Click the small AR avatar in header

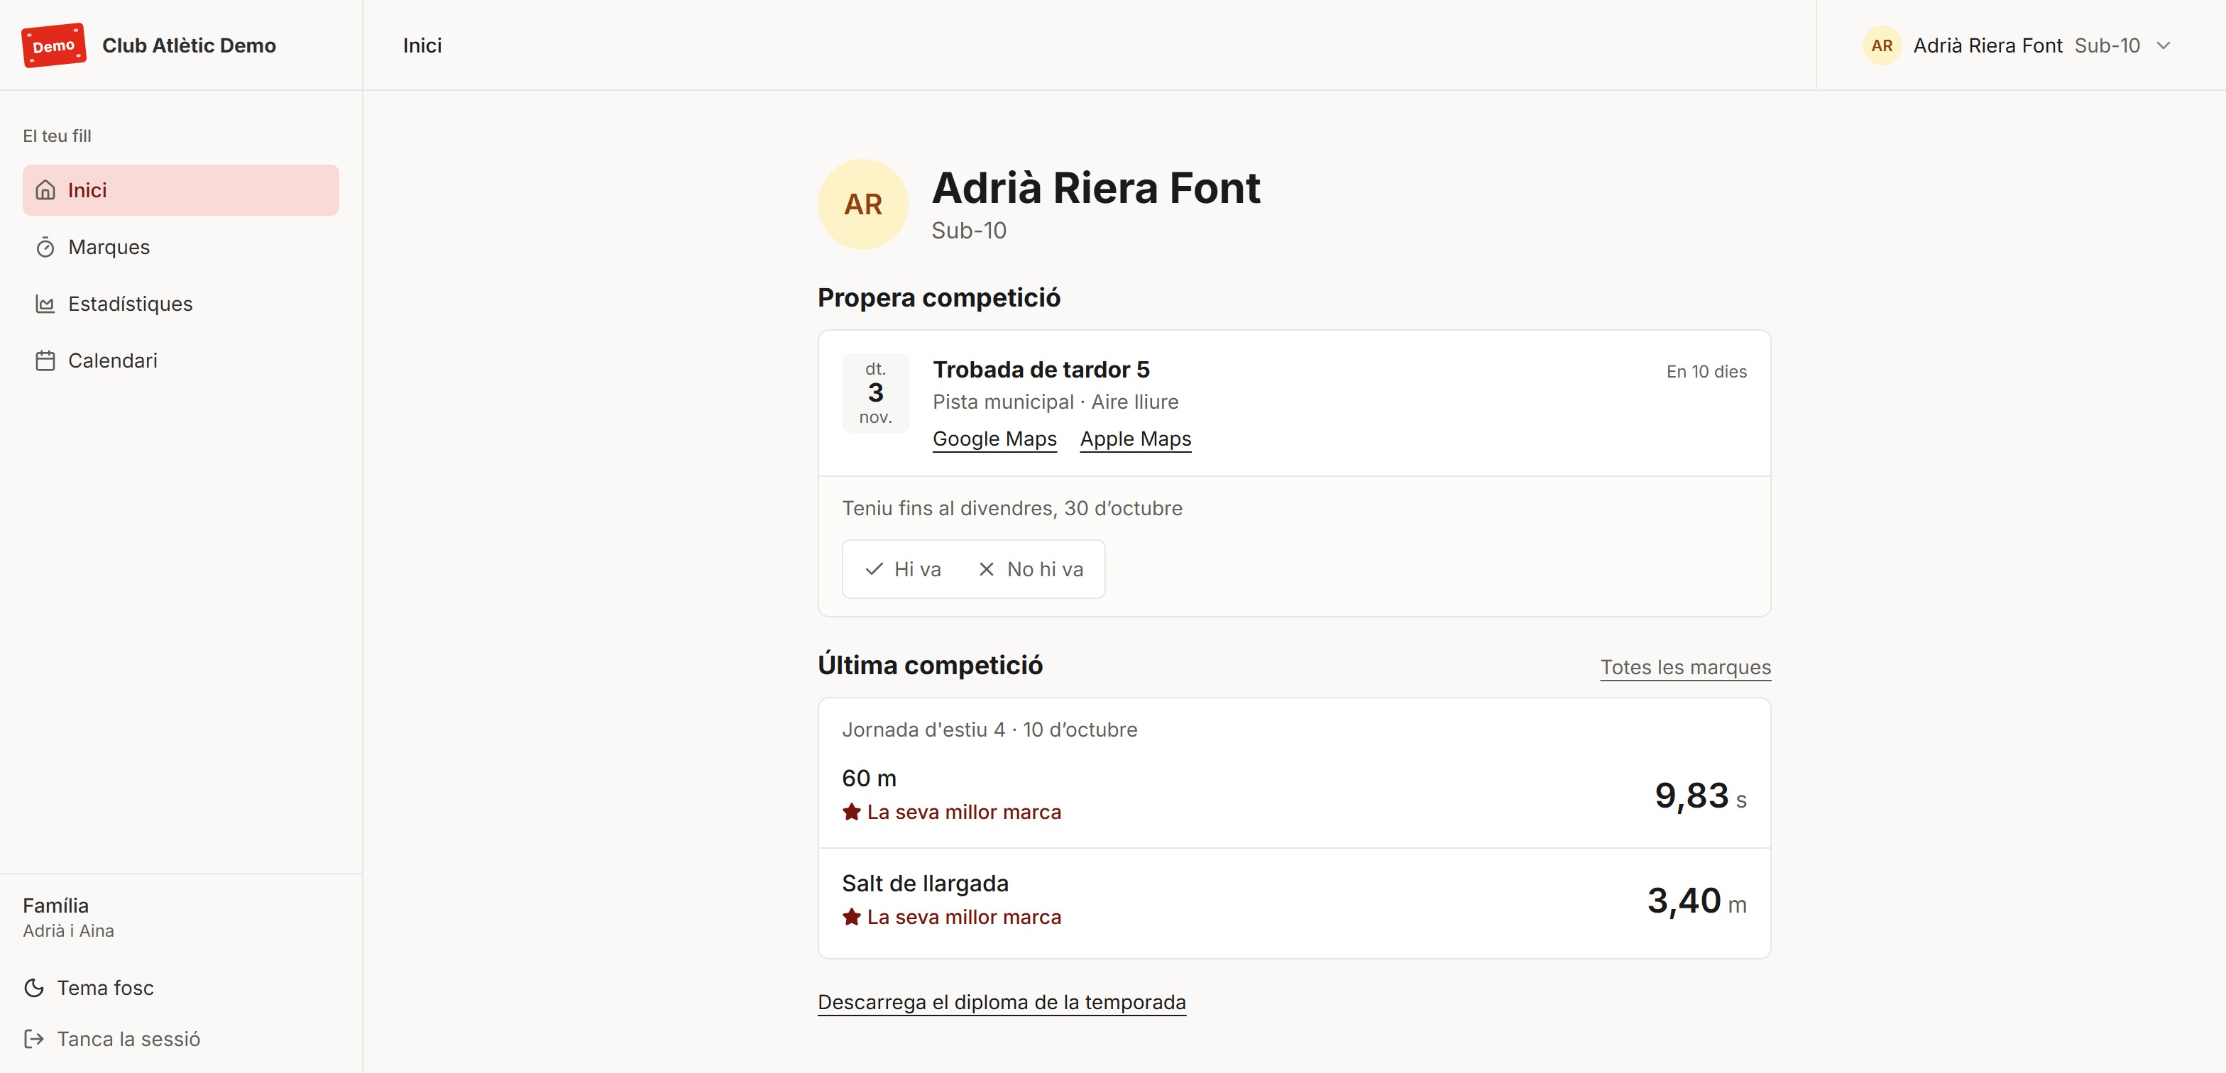1882,45
